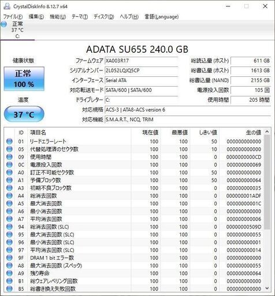The image size is (275, 296).
Task: Click status orb for 訂正不可能セクタ数 row
Action: [x=9, y=172]
